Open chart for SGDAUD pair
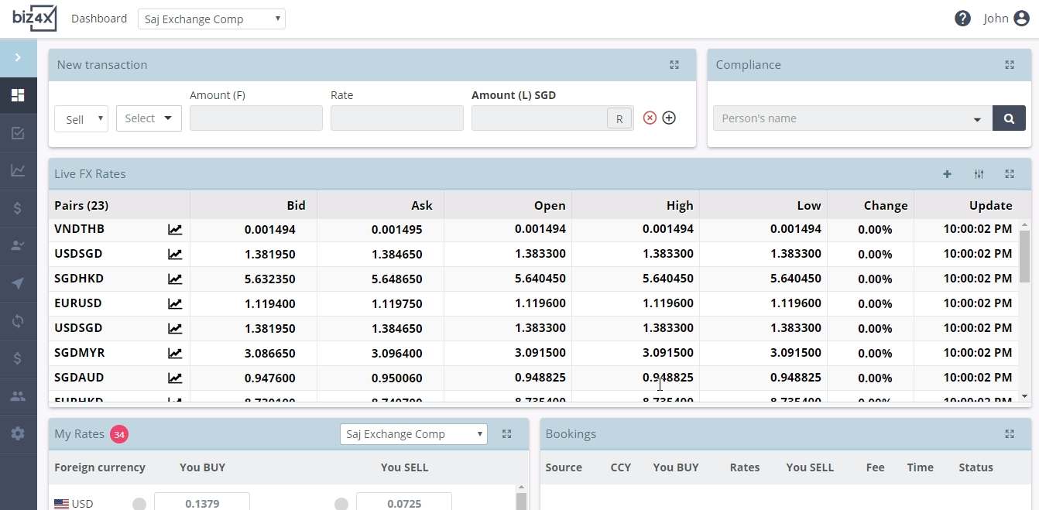Image resolution: width=1039 pixels, height=510 pixels. click(x=175, y=378)
